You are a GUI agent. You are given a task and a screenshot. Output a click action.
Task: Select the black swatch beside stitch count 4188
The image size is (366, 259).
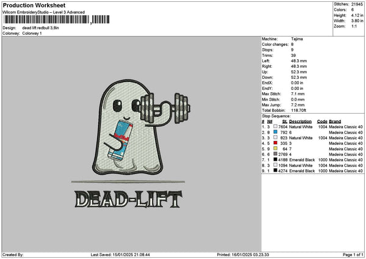tap(276, 159)
